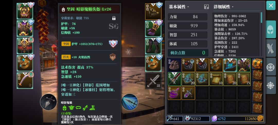Expand the 详细属性 header arrow
Image resolution: width=278 pixels, height=125 pixels.
(x=233, y=7)
